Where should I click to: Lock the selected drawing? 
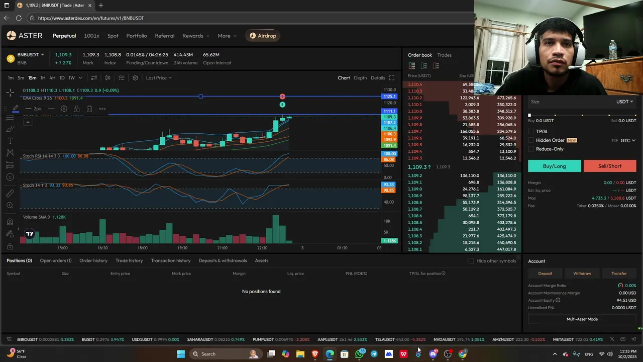pyautogui.click(x=76, y=109)
